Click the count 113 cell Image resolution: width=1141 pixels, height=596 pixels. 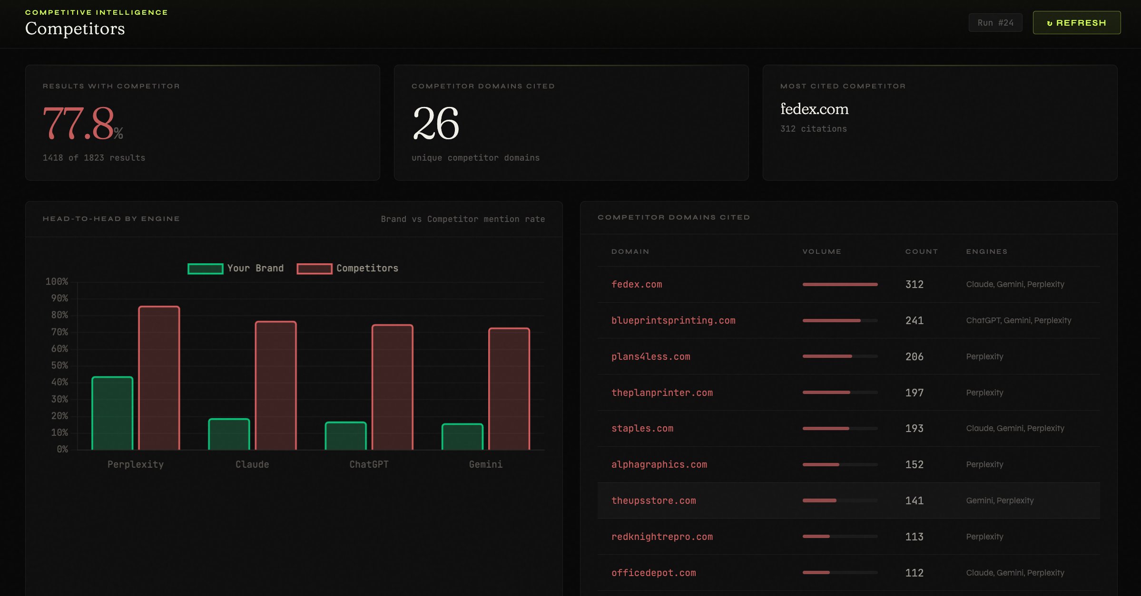click(914, 537)
